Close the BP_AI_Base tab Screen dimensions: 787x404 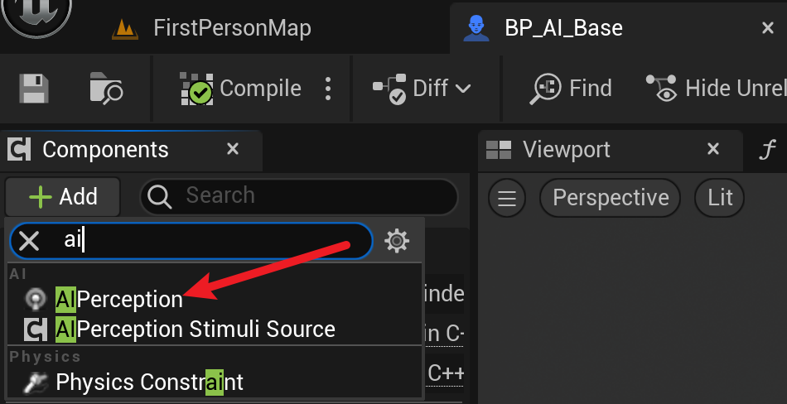tap(767, 28)
